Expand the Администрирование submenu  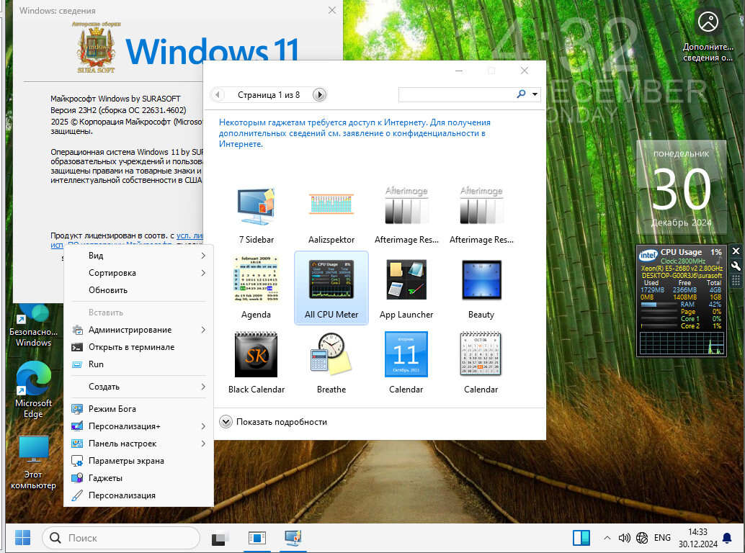tap(139, 330)
